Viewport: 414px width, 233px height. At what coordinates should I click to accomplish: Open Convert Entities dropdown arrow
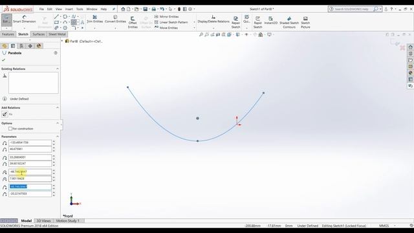115,28
